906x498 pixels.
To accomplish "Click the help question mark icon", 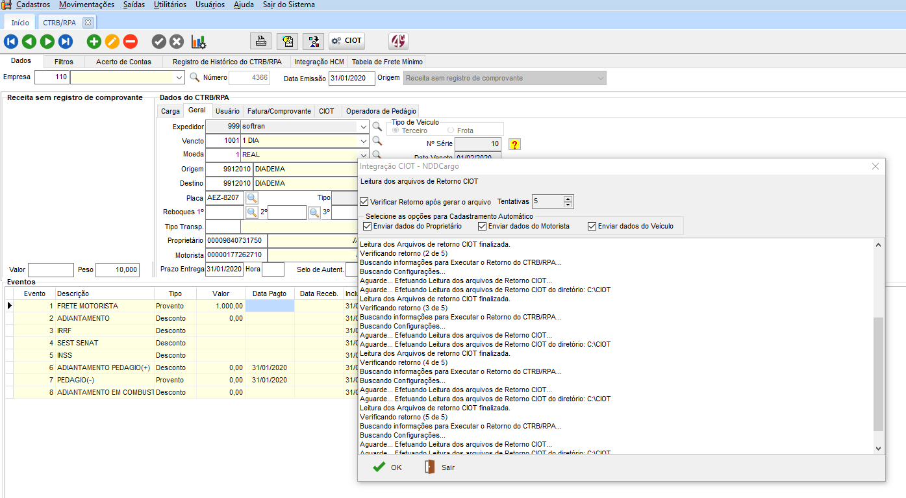I will coord(514,144).
